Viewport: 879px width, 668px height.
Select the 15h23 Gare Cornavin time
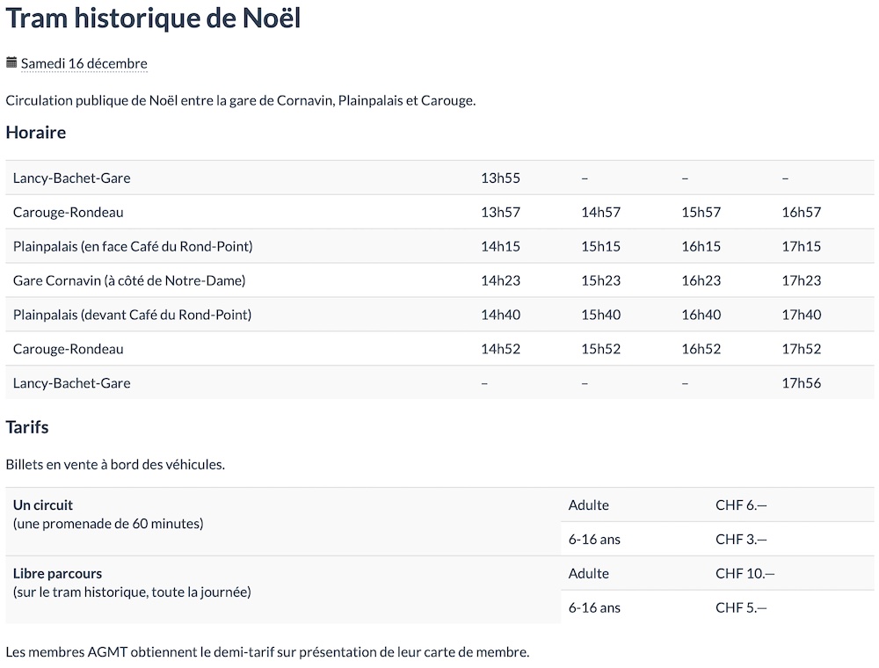(600, 280)
